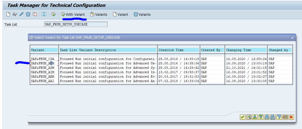This screenshot has height=129, width=302.
Task: Click the Sort descending icon
Action: (261, 117)
